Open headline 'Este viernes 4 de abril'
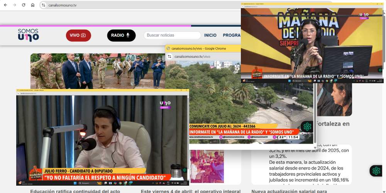 coord(191,191)
